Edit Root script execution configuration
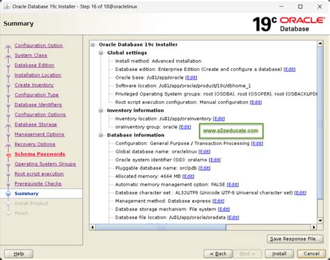This screenshot has width=330, height=260. coord(256,102)
